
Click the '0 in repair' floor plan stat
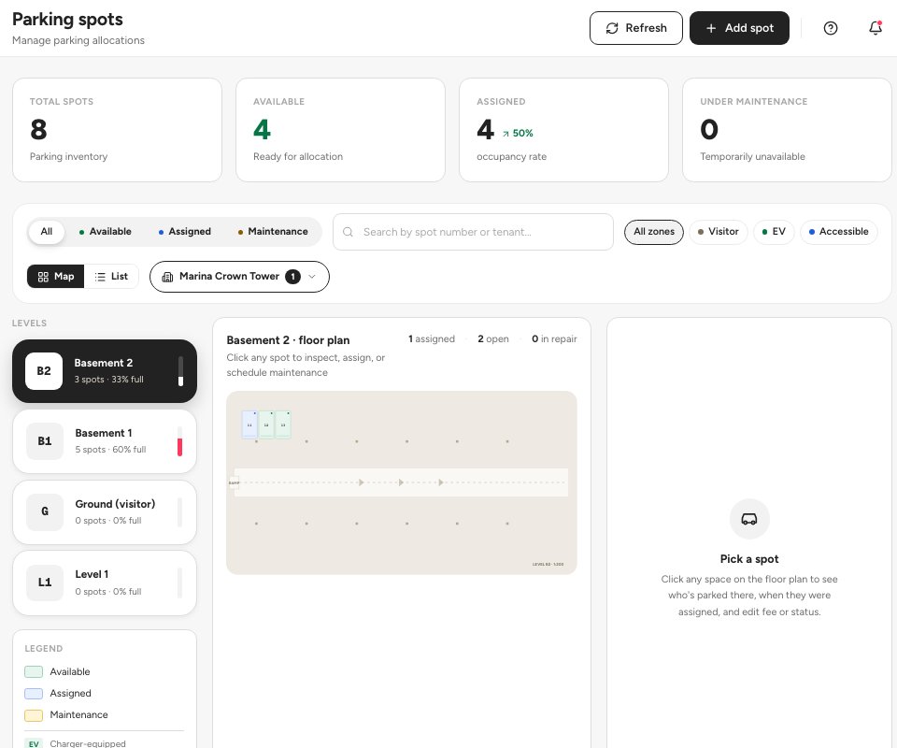[x=554, y=338]
